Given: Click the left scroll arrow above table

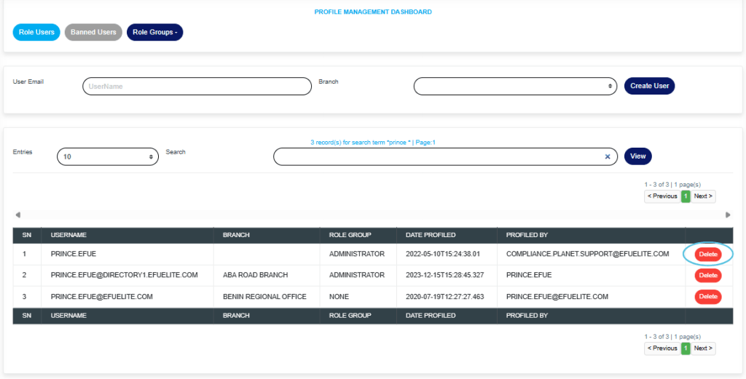Looking at the screenshot, I should 18,215.
